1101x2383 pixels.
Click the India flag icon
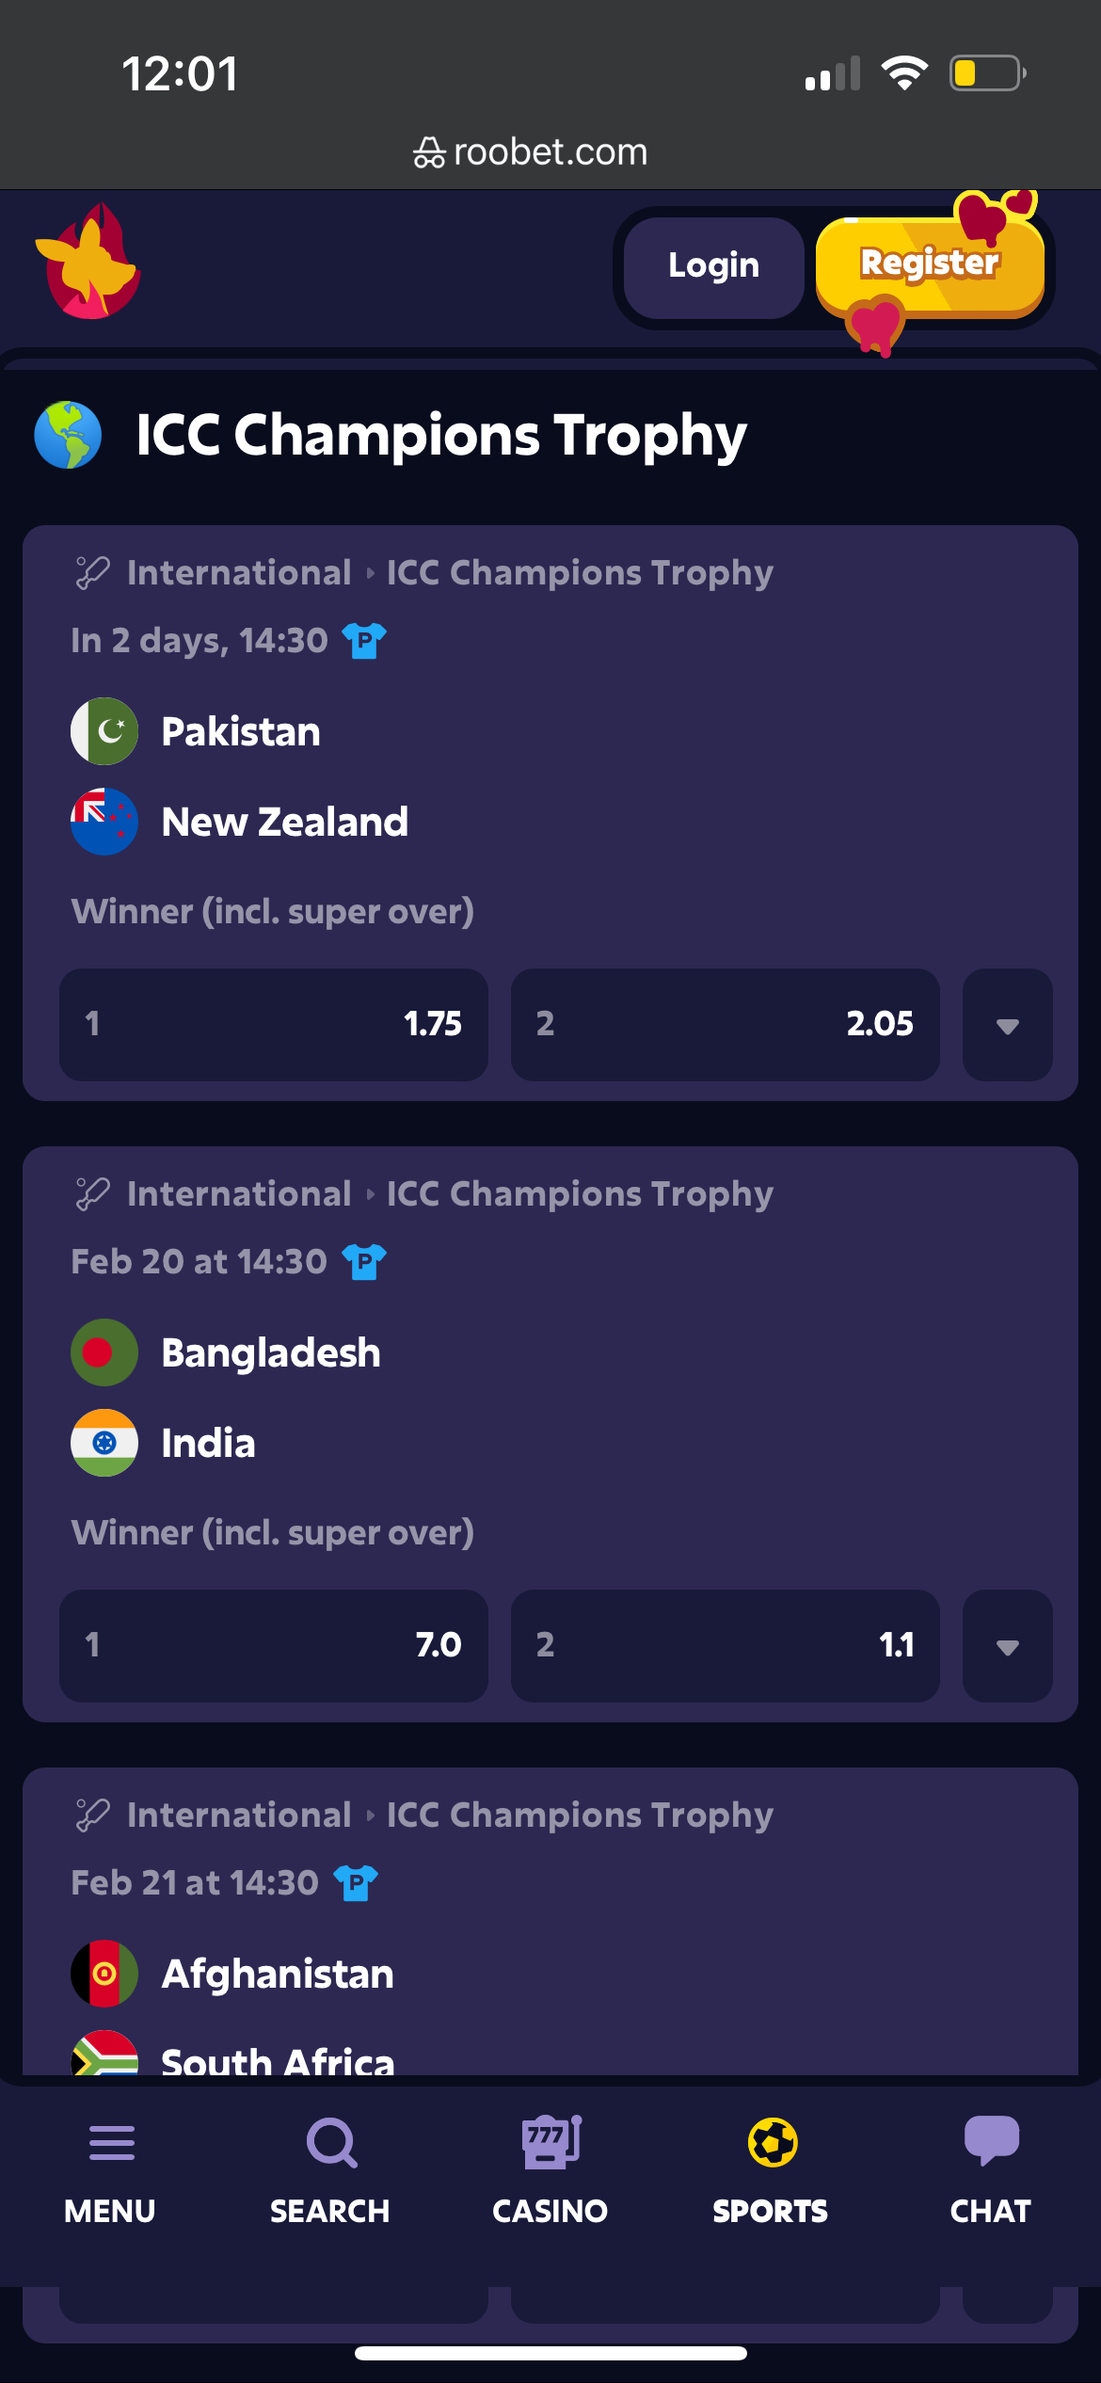click(104, 1443)
